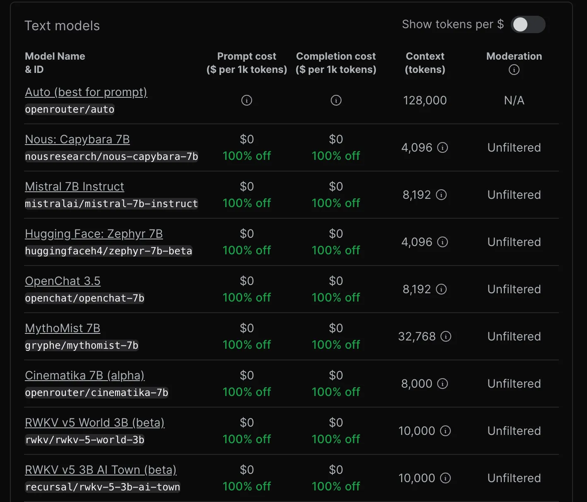Select the openrouter/cinematika-7b ID text
587x502 pixels.
96,393
